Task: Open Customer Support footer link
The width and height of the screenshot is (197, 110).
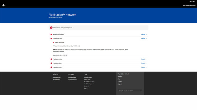Action: 72,80
